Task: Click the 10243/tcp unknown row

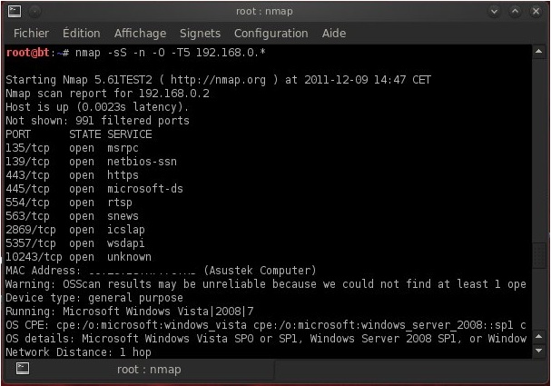Action: (x=78, y=257)
